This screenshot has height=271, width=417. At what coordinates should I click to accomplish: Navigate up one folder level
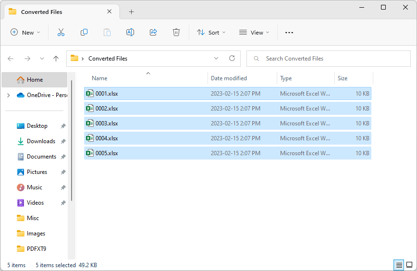tap(56, 59)
